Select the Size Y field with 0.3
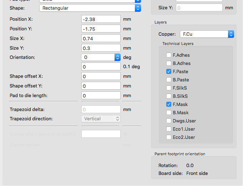The width and height of the screenshot is (243, 186). (x=101, y=48)
